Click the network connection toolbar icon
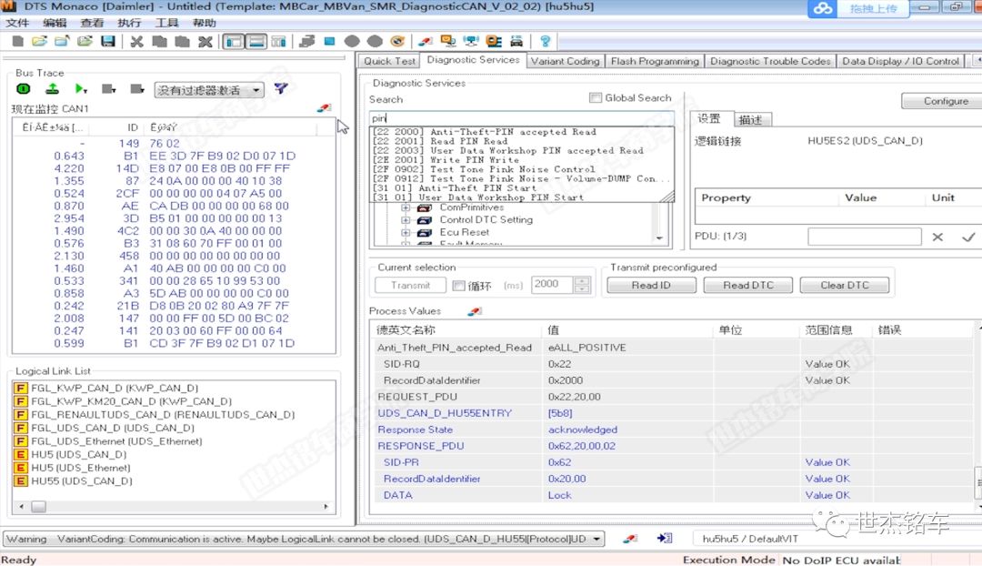The width and height of the screenshot is (982, 566). pos(471,41)
